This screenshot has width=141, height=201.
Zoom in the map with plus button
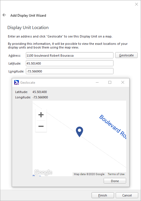coord(41,115)
